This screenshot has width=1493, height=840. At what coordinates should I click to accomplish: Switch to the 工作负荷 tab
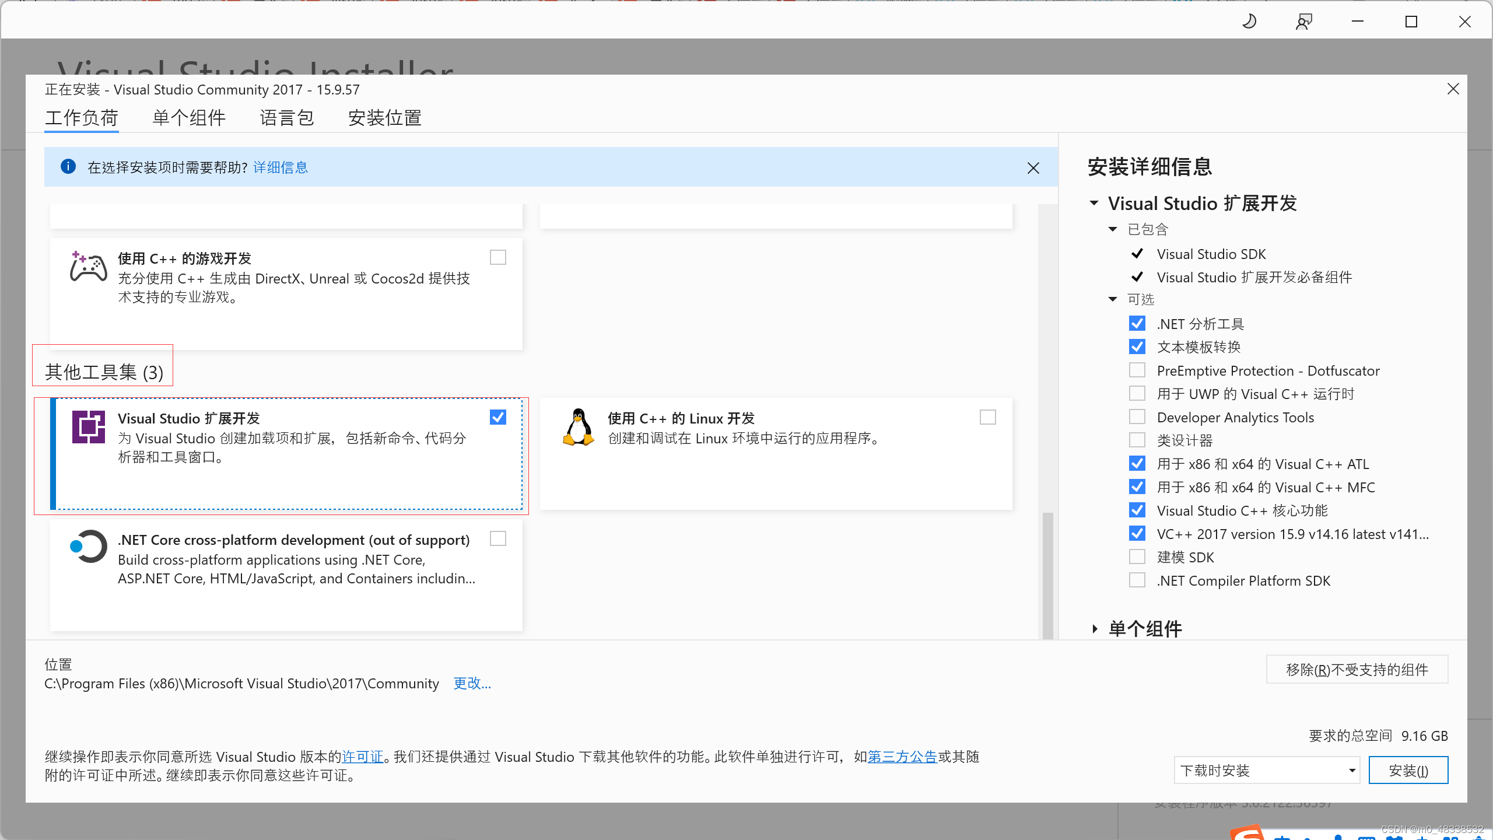click(x=82, y=118)
